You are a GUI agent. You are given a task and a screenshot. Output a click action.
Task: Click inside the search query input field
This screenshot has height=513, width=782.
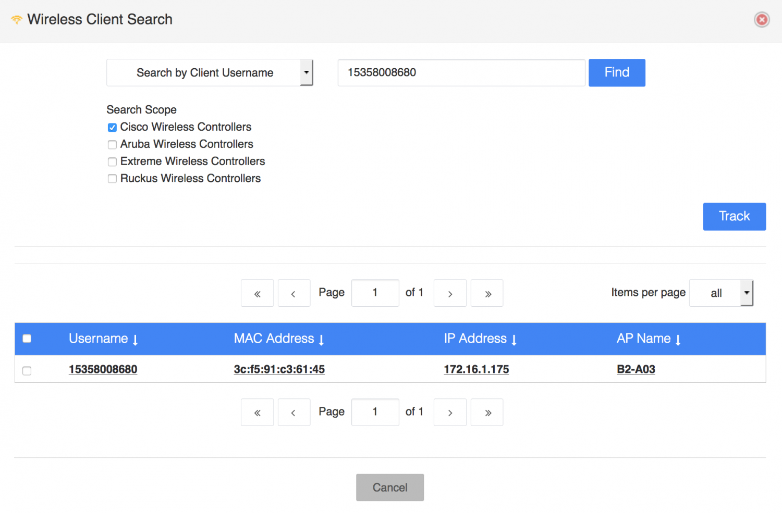pos(461,72)
